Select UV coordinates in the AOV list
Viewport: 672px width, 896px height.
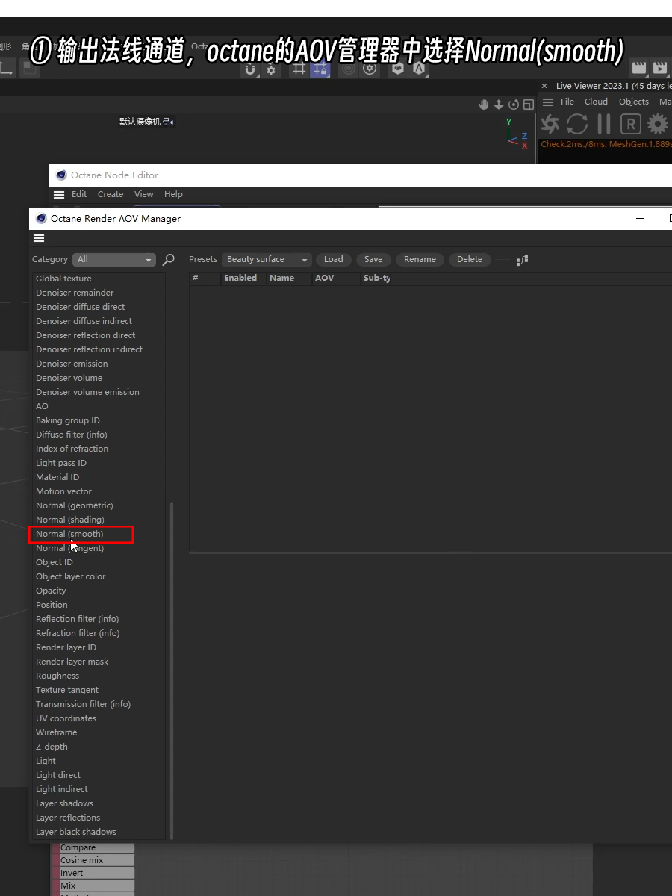coord(66,718)
